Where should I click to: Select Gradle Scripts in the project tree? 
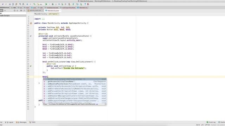(x=5, y=15)
